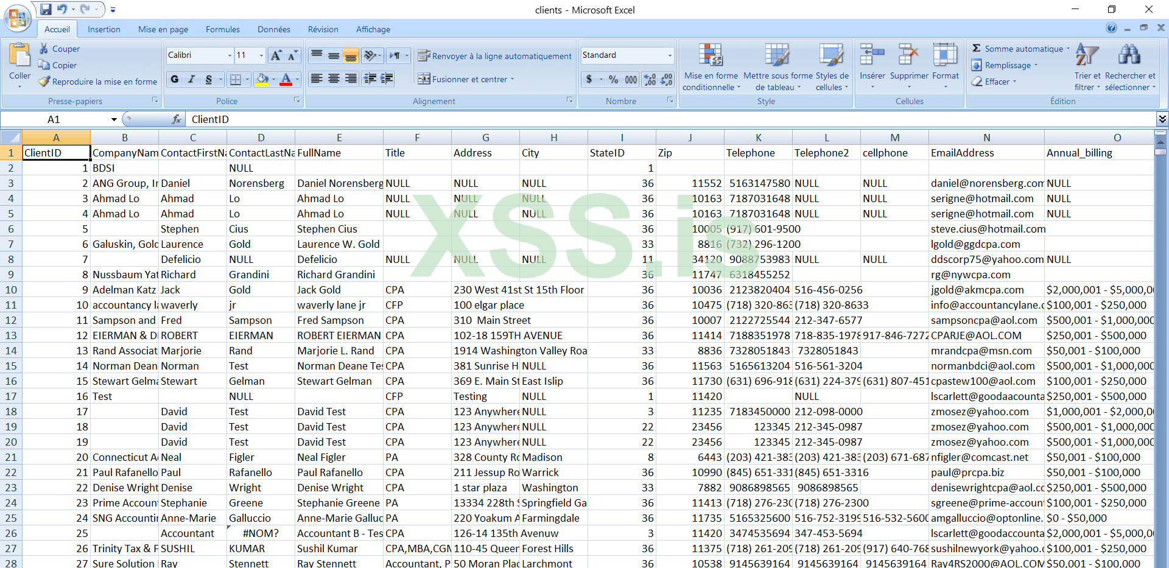The height and width of the screenshot is (568, 1169).
Task: Click the Mise en forme conditionnelle icon
Action: pyautogui.click(x=711, y=56)
